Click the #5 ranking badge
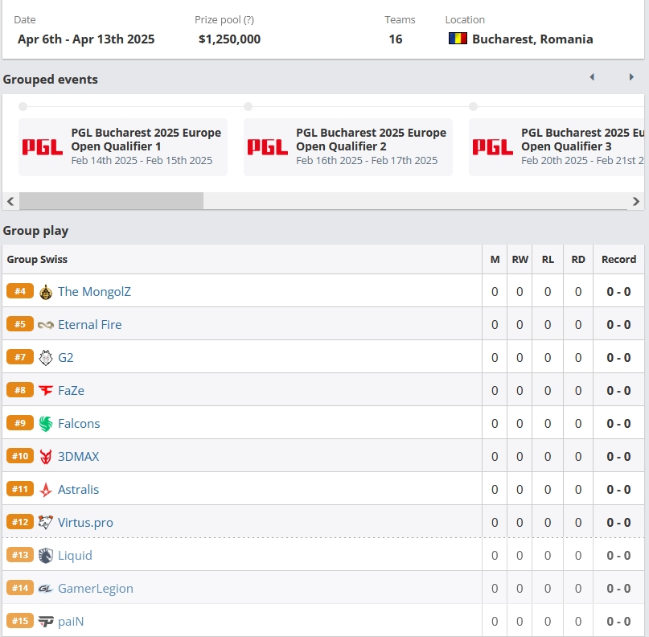Viewport: 649px width, 637px height. pyautogui.click(x=20, y=324)
